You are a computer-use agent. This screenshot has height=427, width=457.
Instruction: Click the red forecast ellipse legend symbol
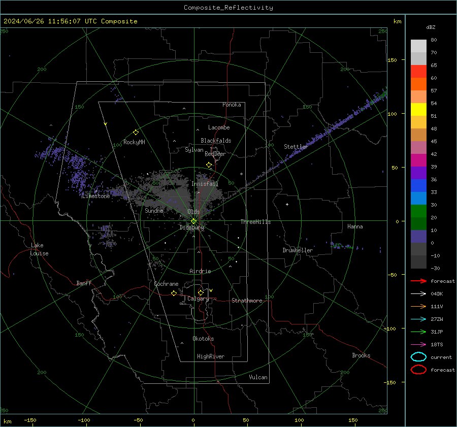pos(418,370)
